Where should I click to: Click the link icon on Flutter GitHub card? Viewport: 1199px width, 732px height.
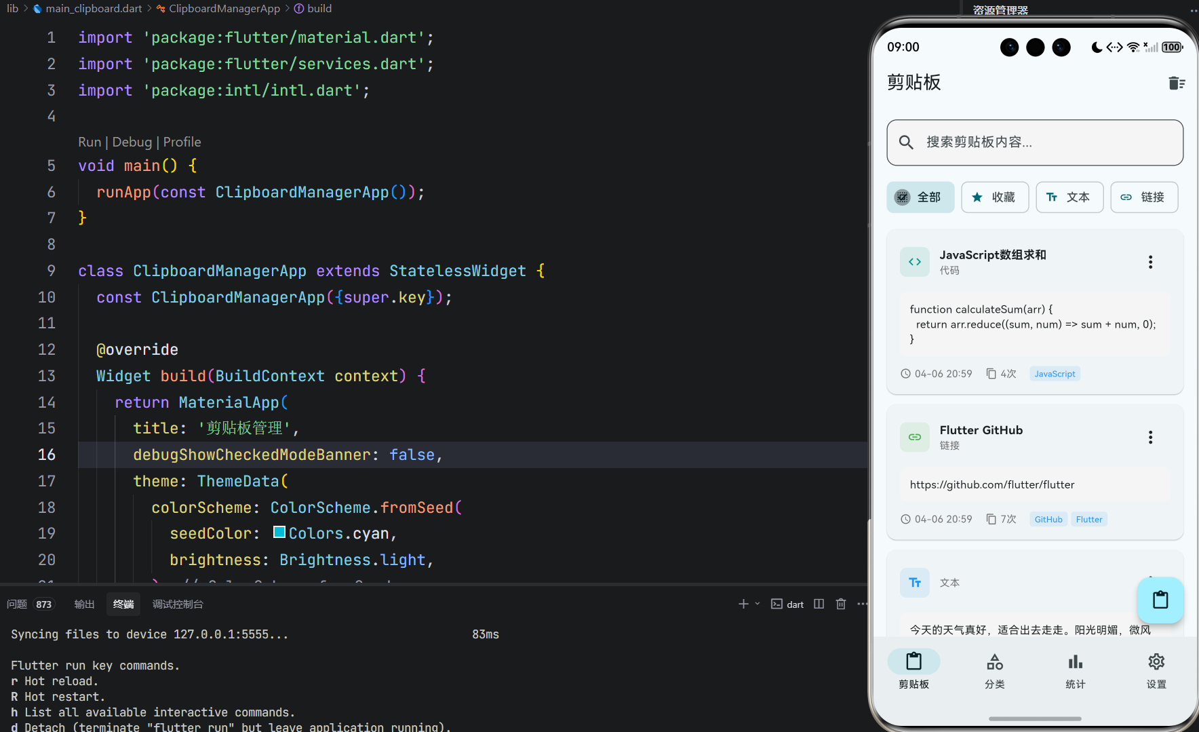point(915,437)
